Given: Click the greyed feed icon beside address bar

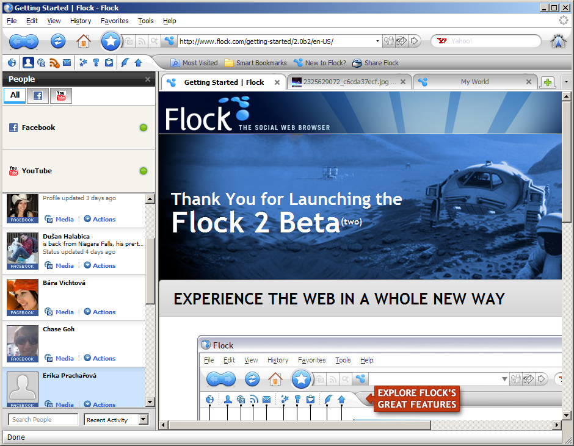Looking at the screenshot, I should point(141,41).
